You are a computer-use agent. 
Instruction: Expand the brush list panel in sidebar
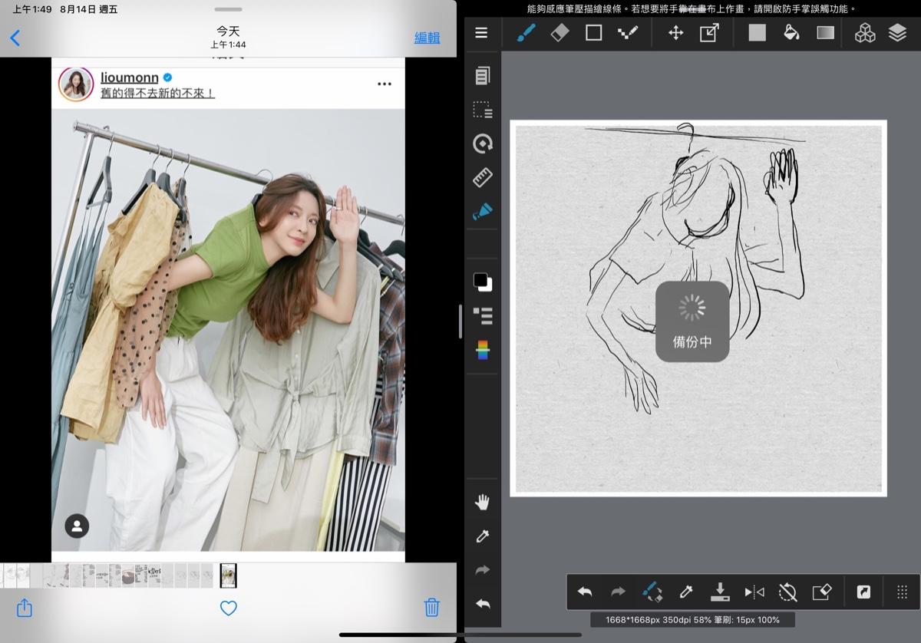click(x=483, y=315)
